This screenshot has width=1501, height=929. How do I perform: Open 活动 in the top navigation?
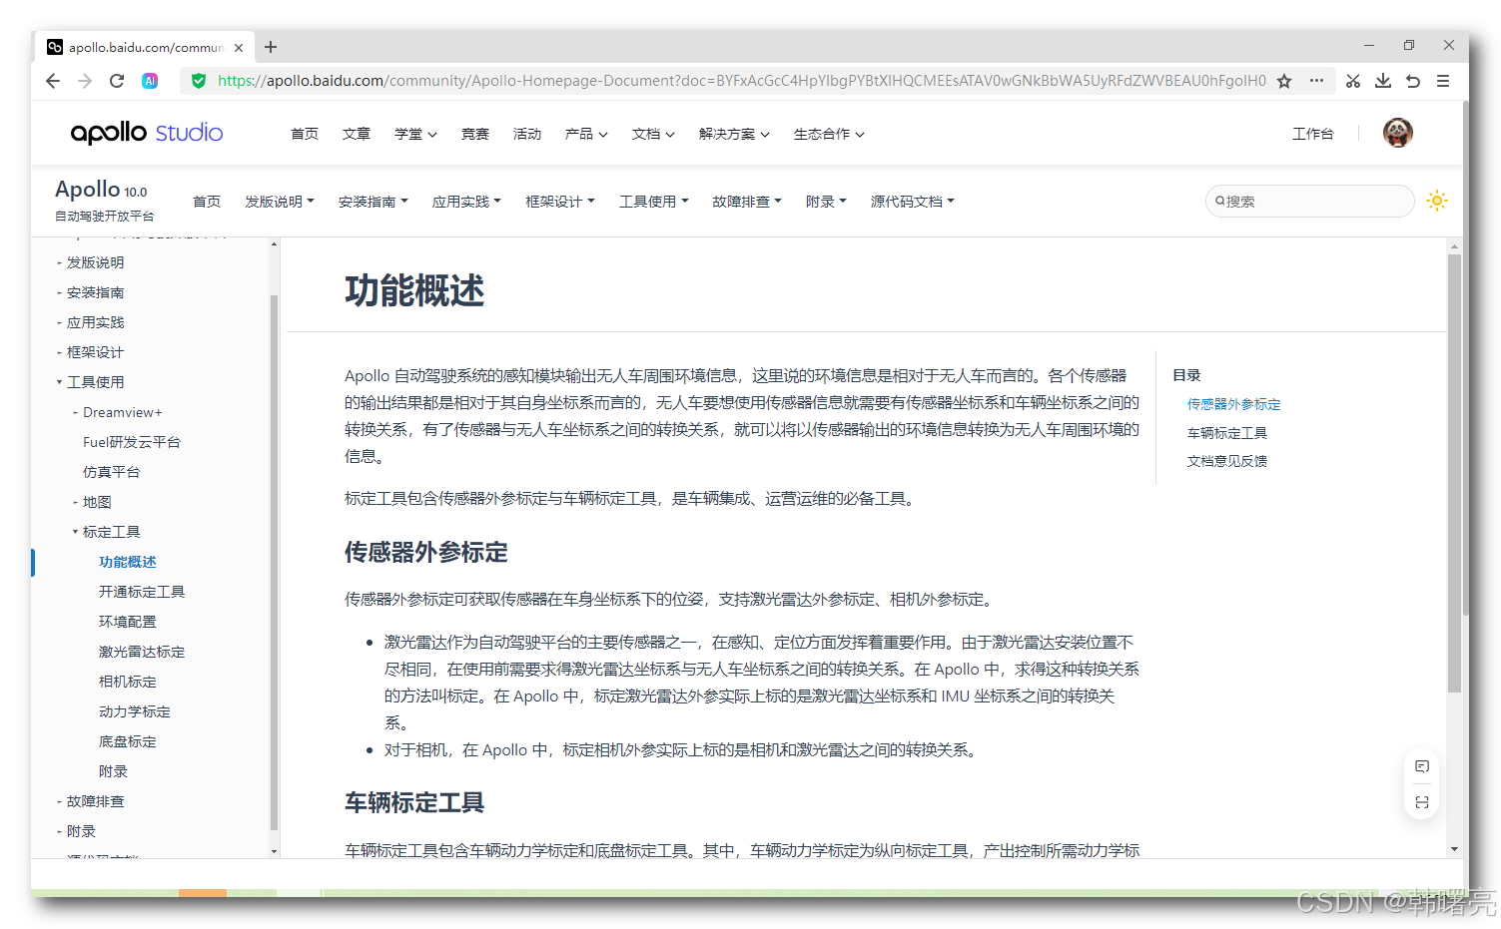(x=527, y=134)
